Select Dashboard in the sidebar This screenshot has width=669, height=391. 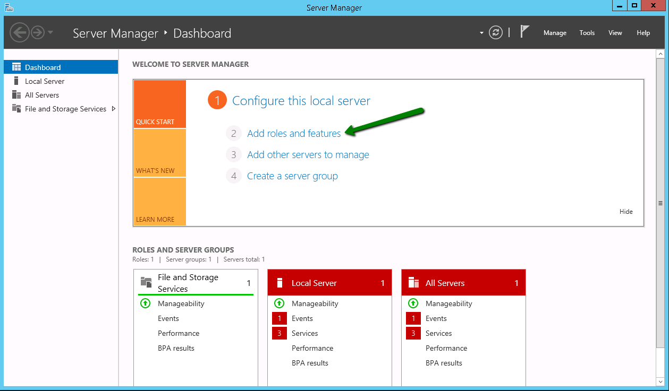(x=61, y=67)
